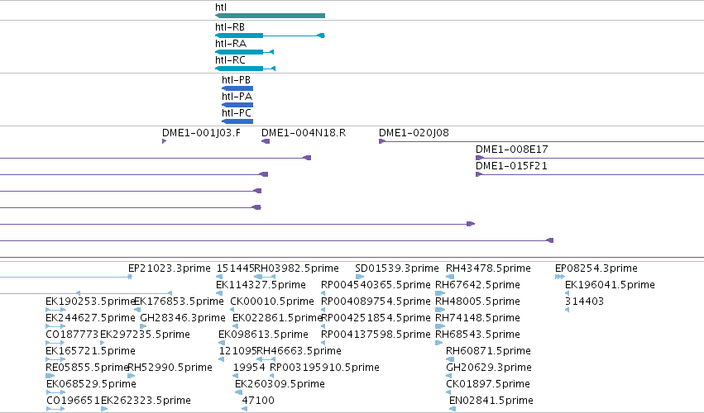Image resolution: width=704 pixels, height=413 pixels.
Task: Select the RH52990.5prime label
Action: [170, 368]
